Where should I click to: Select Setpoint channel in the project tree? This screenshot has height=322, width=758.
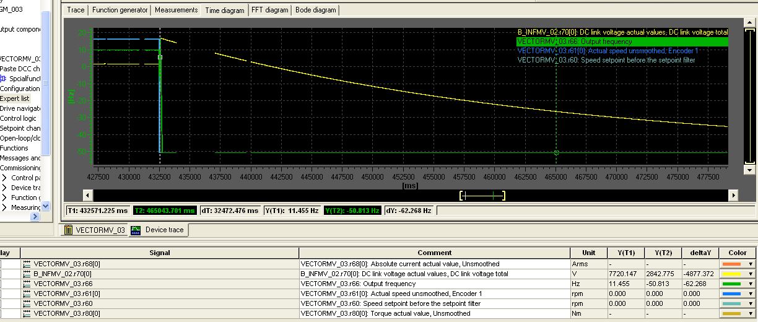tap(20, 128)
